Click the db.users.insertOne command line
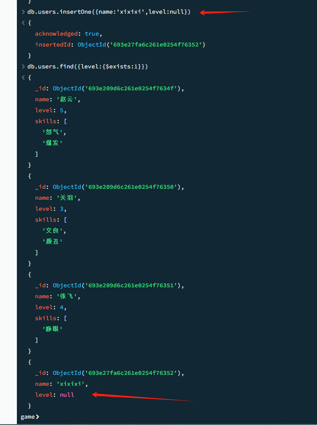Screen dimensions: 317x425 tap(109, 12)
